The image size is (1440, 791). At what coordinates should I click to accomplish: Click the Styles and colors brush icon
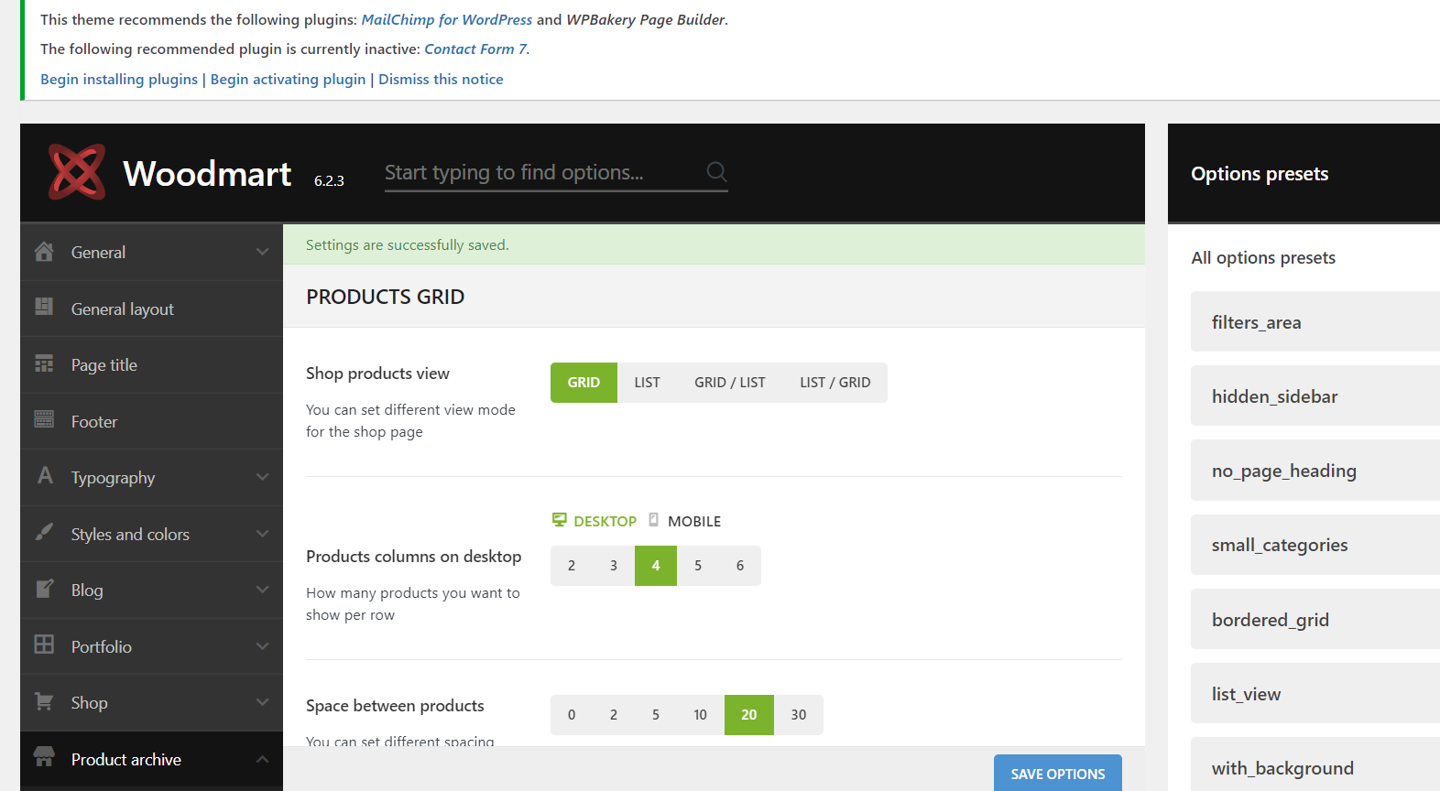(44, 533)
